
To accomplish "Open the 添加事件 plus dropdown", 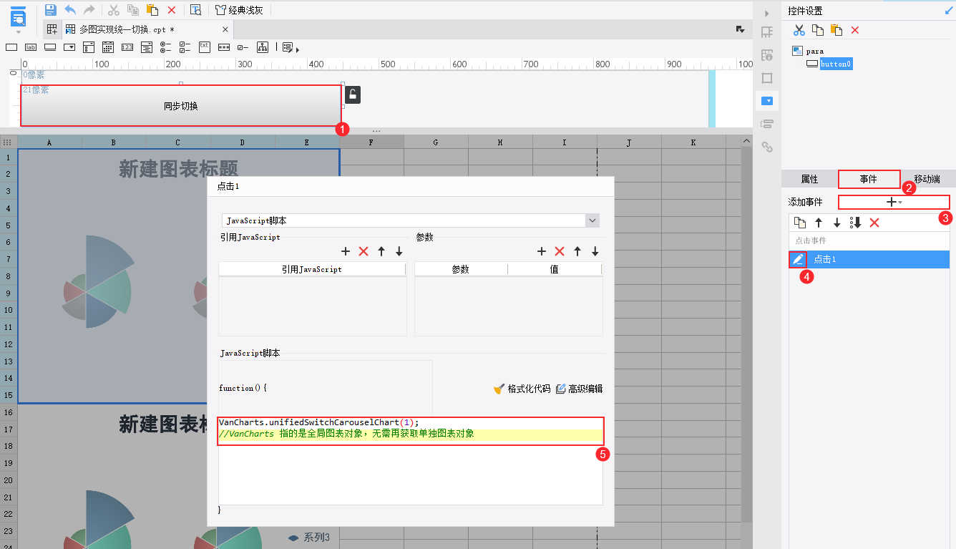I will (x=894, y=202).
